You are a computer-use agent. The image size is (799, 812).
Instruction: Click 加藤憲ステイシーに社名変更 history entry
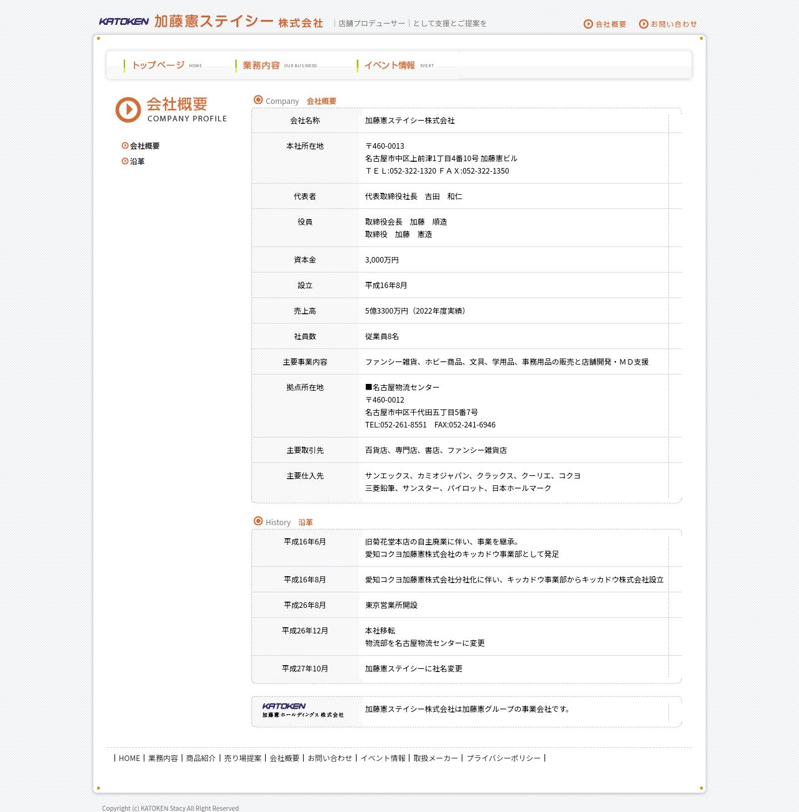[414, 669]
